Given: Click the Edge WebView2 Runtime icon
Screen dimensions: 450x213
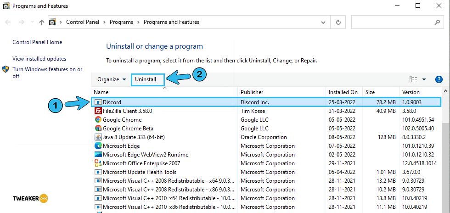Looking at the screenshot, I should coord(98,155).
